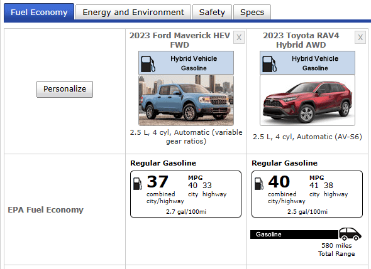Screen dimensions: 371x269
Task: Click the 2023 Toyota RAV4 Hybrid AWD title
Action: [301, 40]
